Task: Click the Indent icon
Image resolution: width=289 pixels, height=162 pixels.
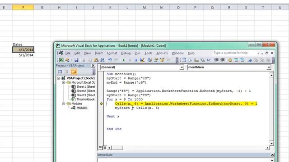Action: [216, 60]
